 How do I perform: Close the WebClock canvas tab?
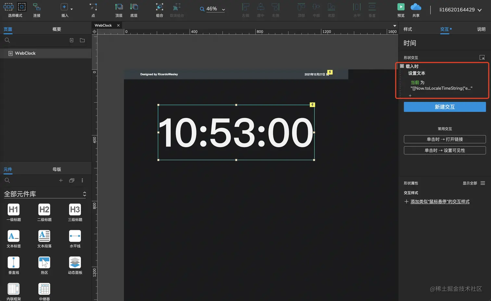tap(119, 25)
